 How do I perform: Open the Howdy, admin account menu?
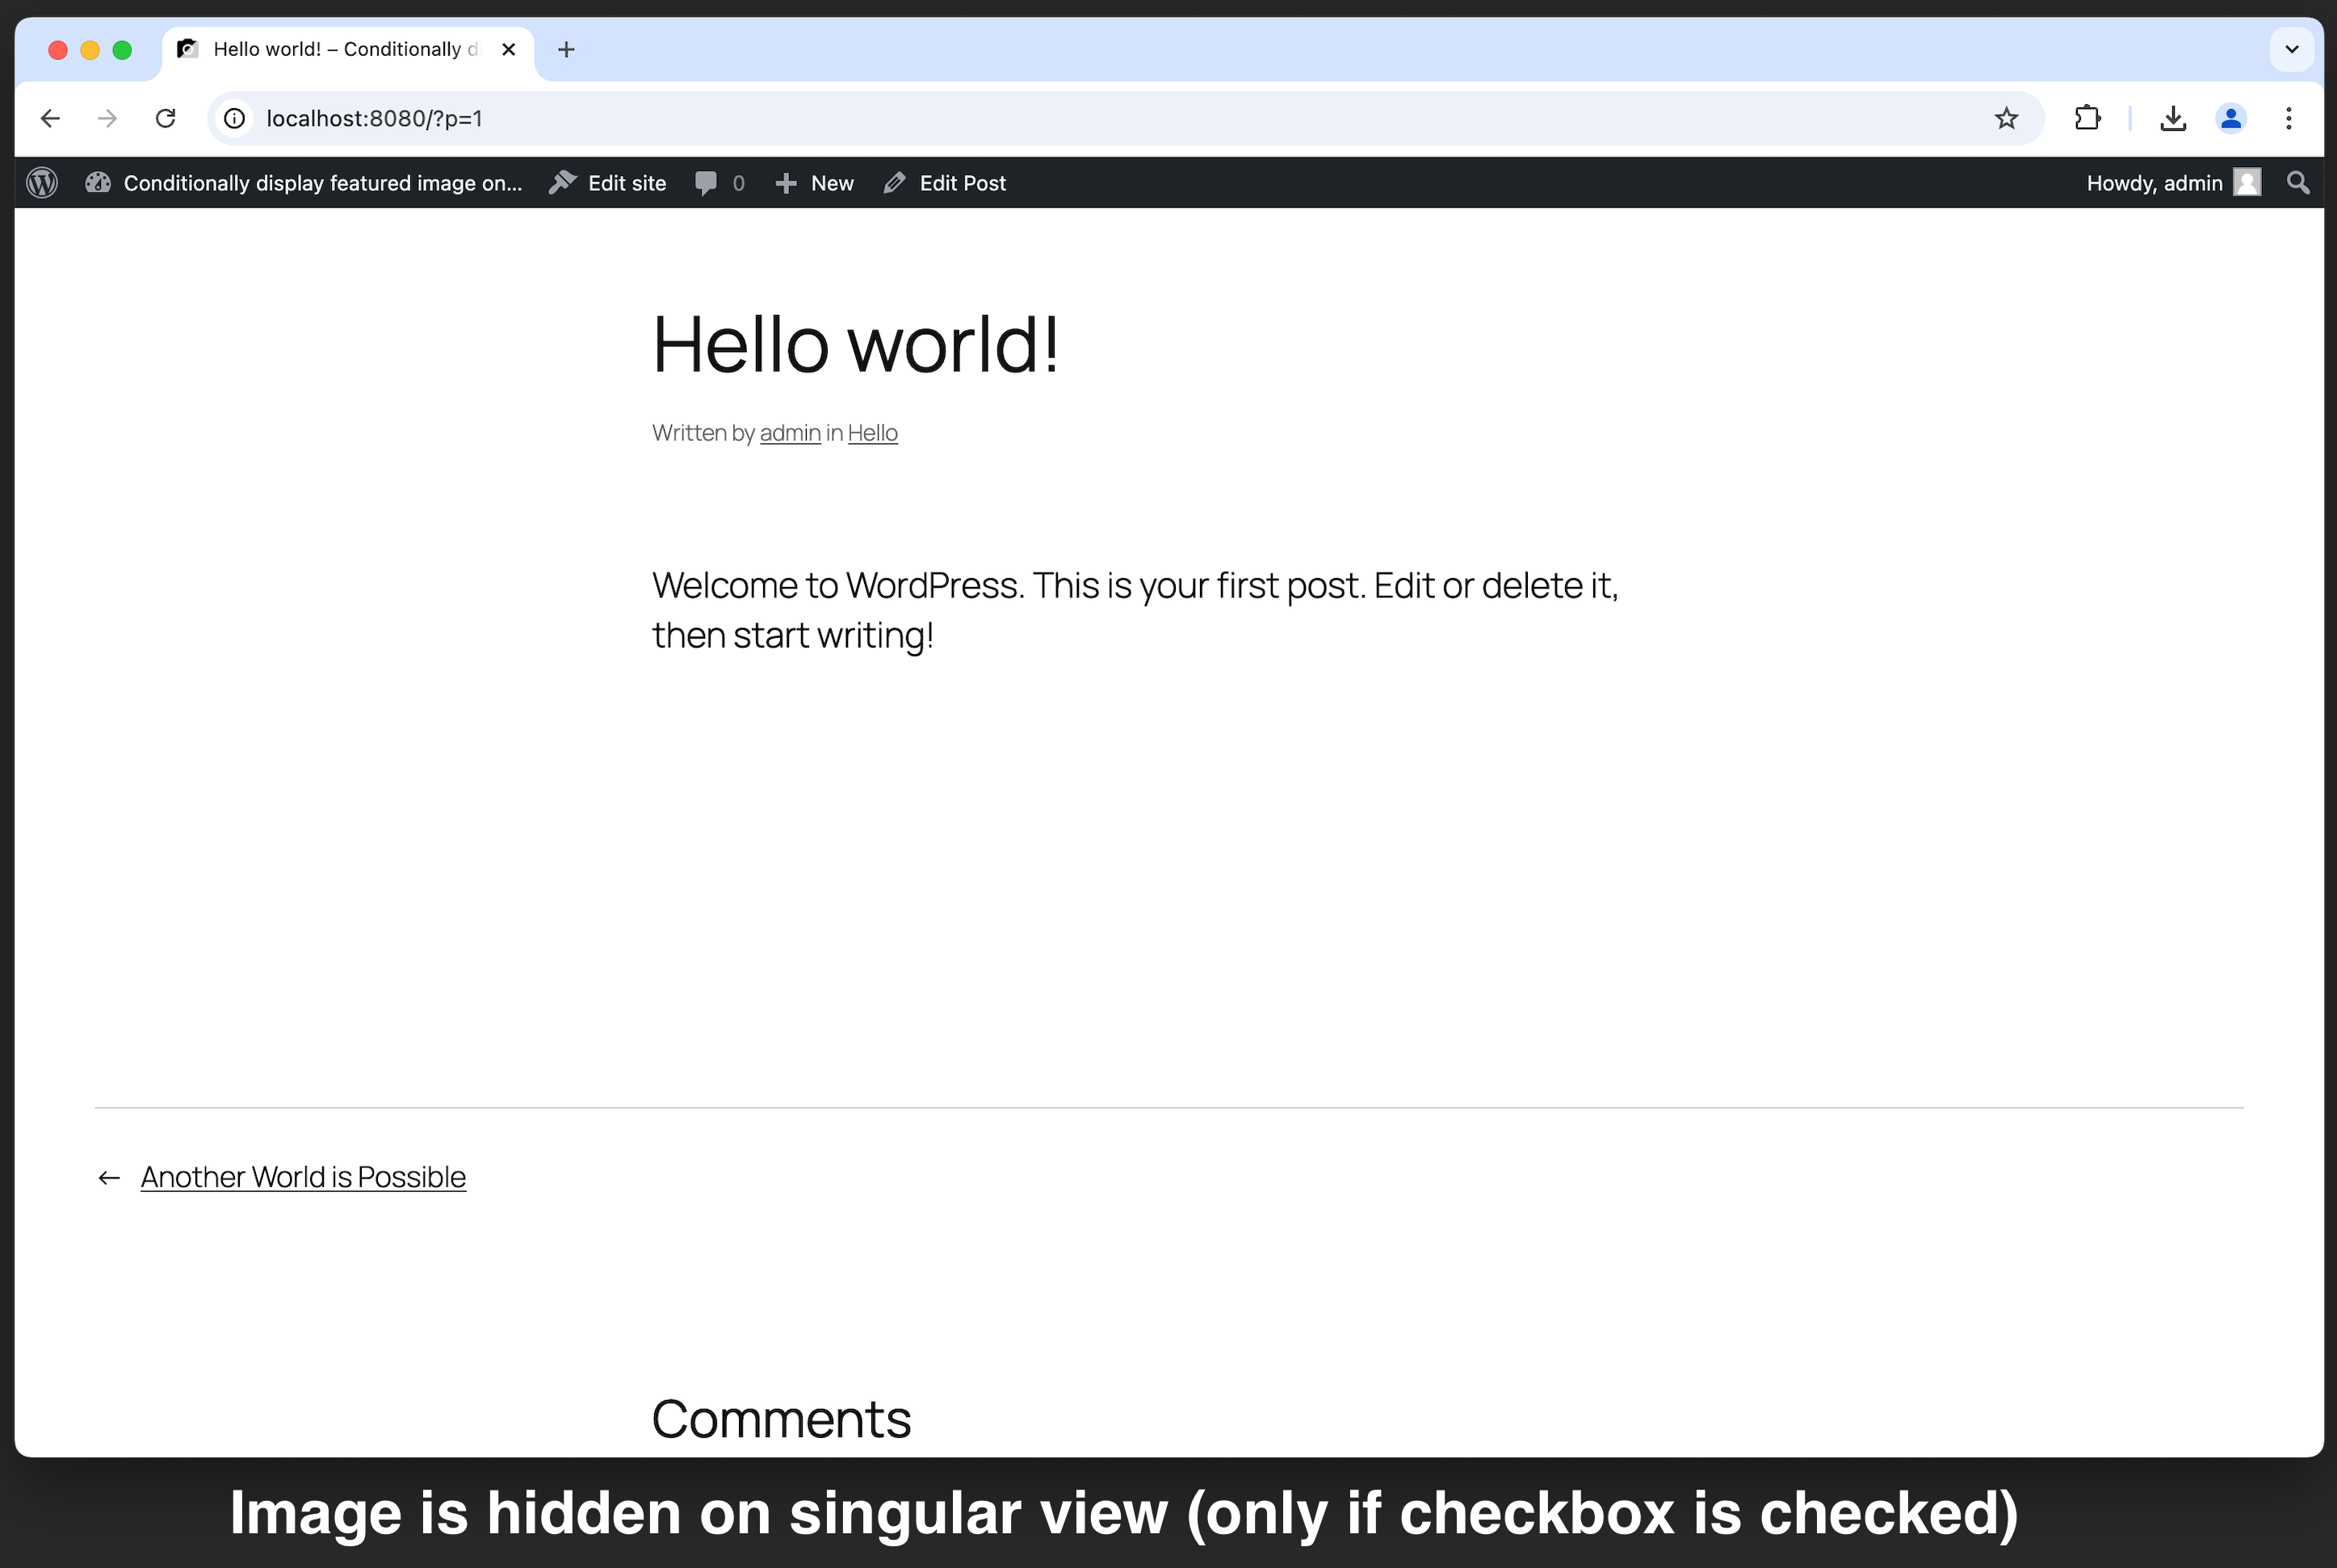(2154, 183)
